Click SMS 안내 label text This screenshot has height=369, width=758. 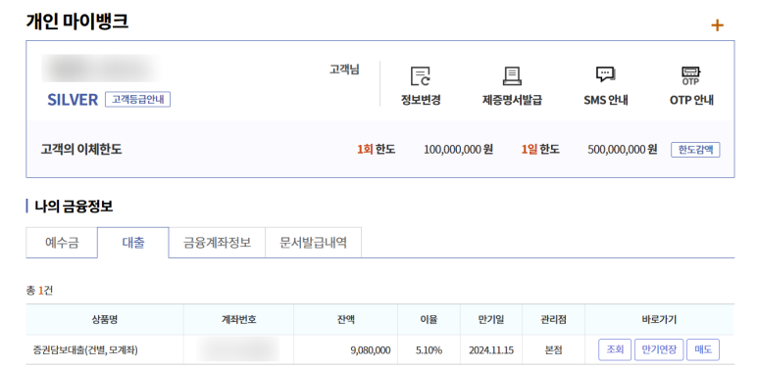tap(606, 100)
